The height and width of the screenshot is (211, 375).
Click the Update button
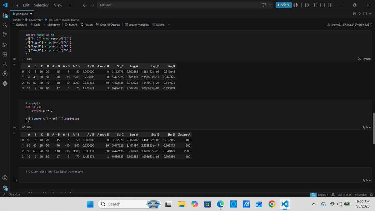pos(283,5)
